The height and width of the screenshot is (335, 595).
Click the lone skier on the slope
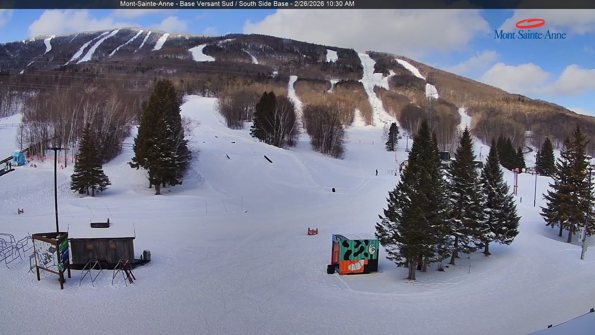point(377,172)
